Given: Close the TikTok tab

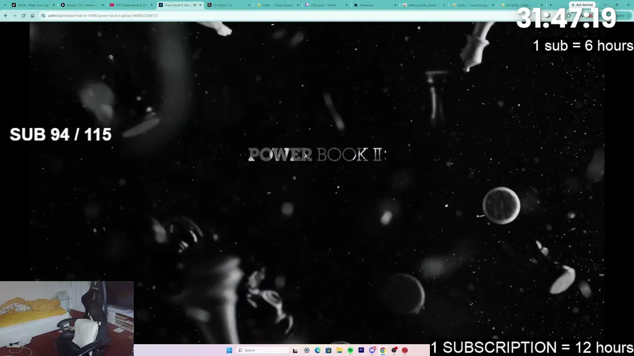Looking at the screenshot, I should point(53,5).
